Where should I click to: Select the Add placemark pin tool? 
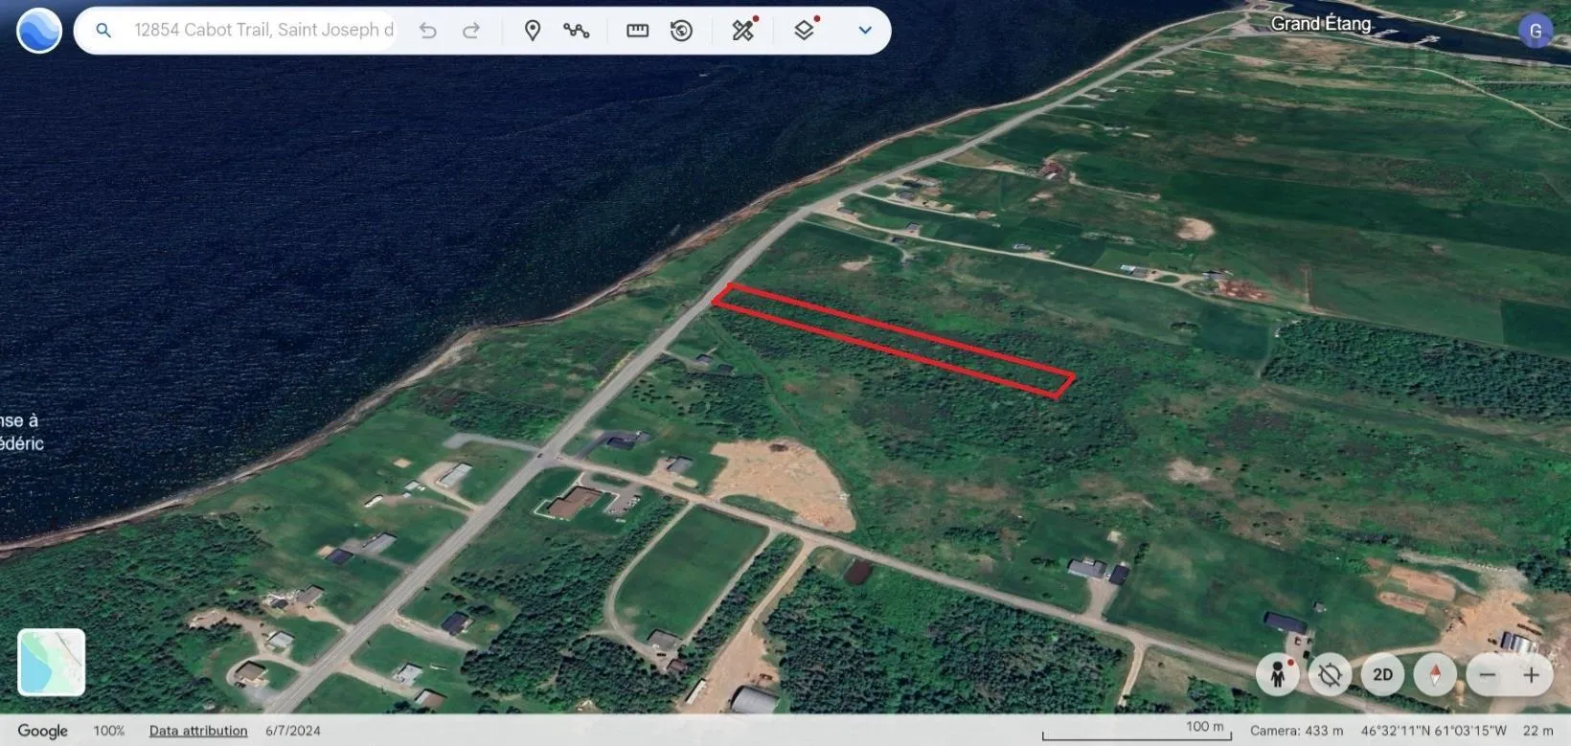[x=533, y=31]
